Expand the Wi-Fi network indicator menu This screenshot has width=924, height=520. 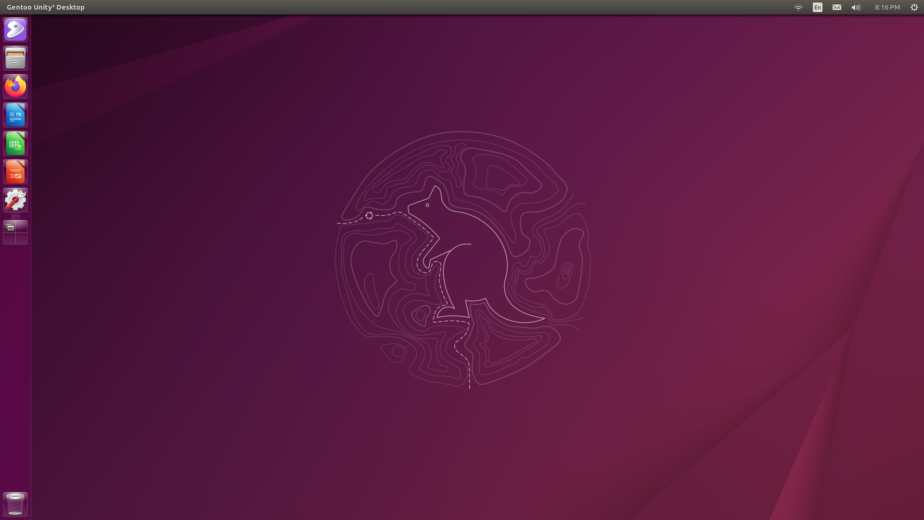[798, 7]
